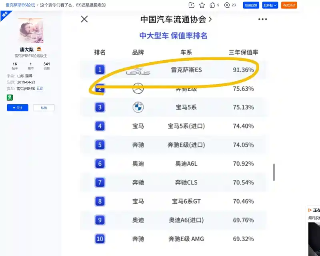Click the 16 帖子 count
The height and width of the screenshot is (256, 320).
tap(15, 66)
